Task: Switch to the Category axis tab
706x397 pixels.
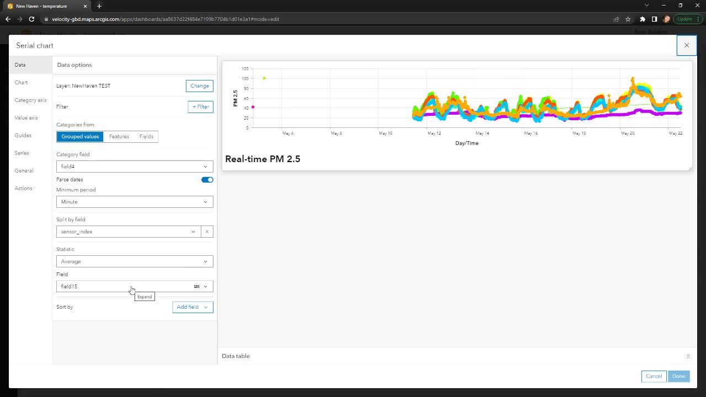Action: point(30,100)
